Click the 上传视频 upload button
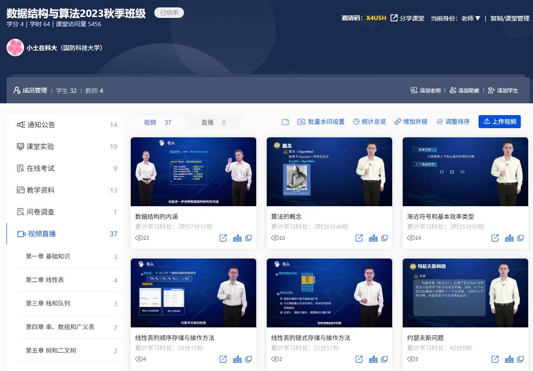Image resolution: width=533 pixels, height=371 pixels. point(499,122)
